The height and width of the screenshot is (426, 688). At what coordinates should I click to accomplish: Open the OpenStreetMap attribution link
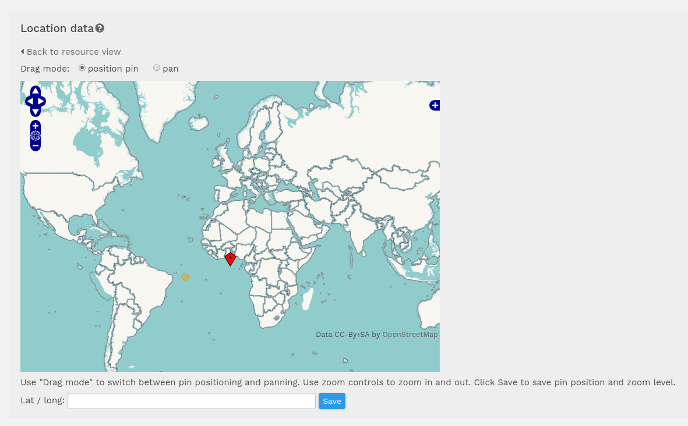(410, 335)
